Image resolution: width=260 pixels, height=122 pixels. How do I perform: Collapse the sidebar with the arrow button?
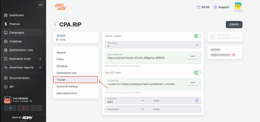tap(41, 5)
